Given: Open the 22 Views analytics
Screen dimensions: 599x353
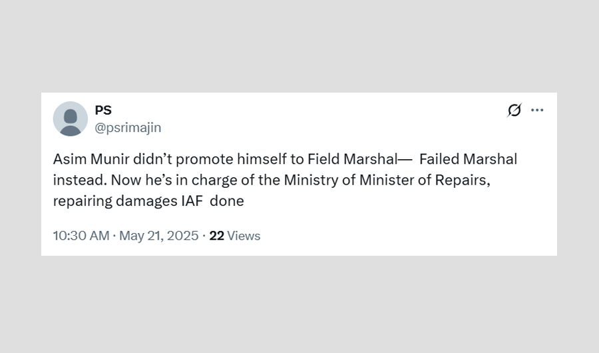Looking at the screenshot, I should tap(234, 236).
